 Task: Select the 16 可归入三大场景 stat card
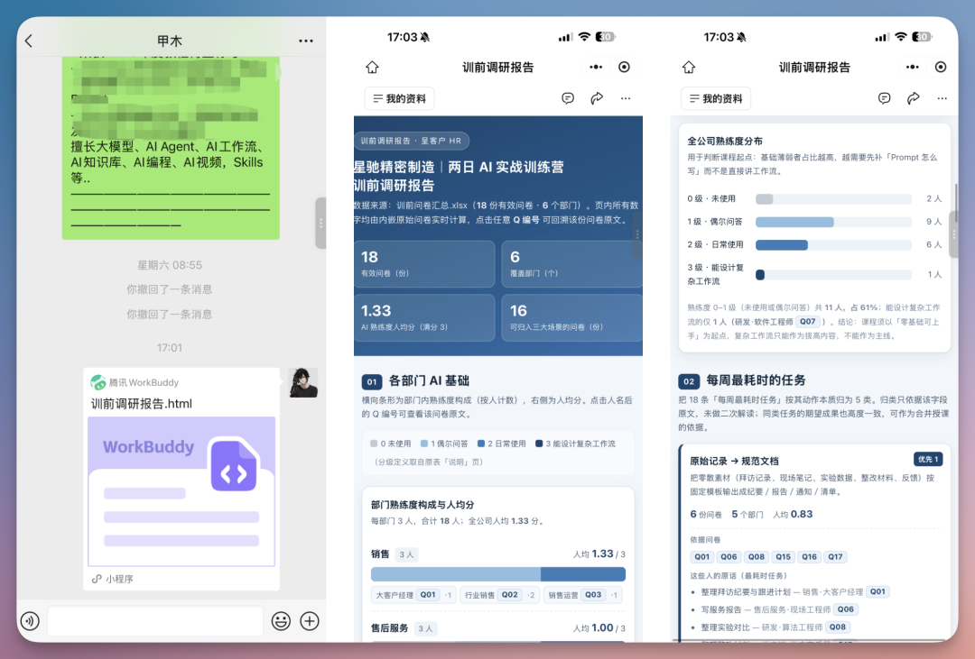[571, 318]
